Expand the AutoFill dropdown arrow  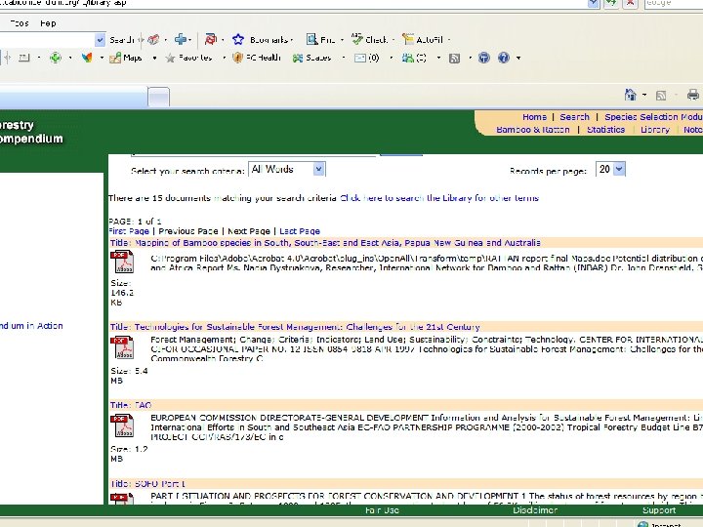[449, 40]
